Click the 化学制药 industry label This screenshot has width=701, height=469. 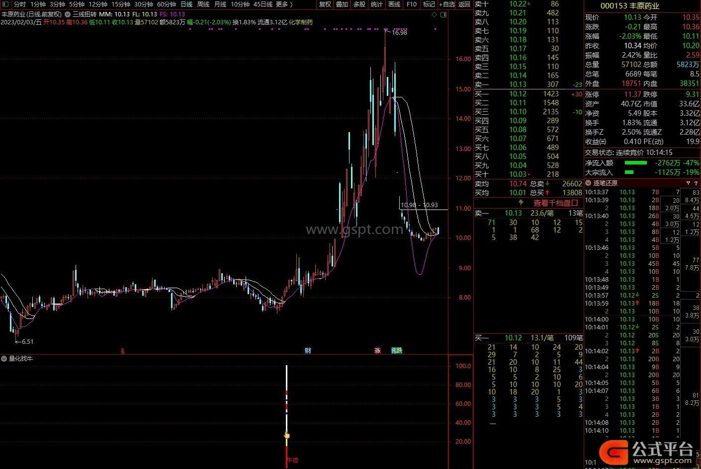coord(301,22)
